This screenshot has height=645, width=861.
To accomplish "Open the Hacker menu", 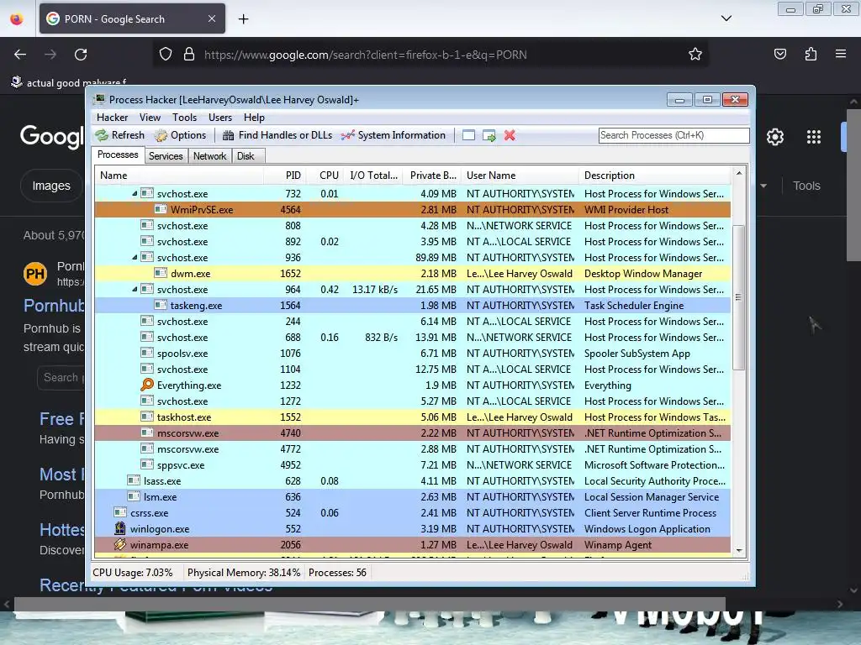I will [112, 118].
